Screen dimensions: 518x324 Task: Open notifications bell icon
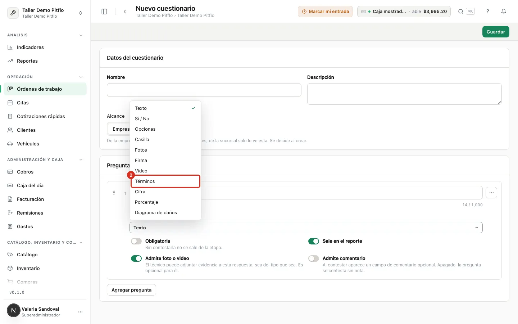point(504,12)
